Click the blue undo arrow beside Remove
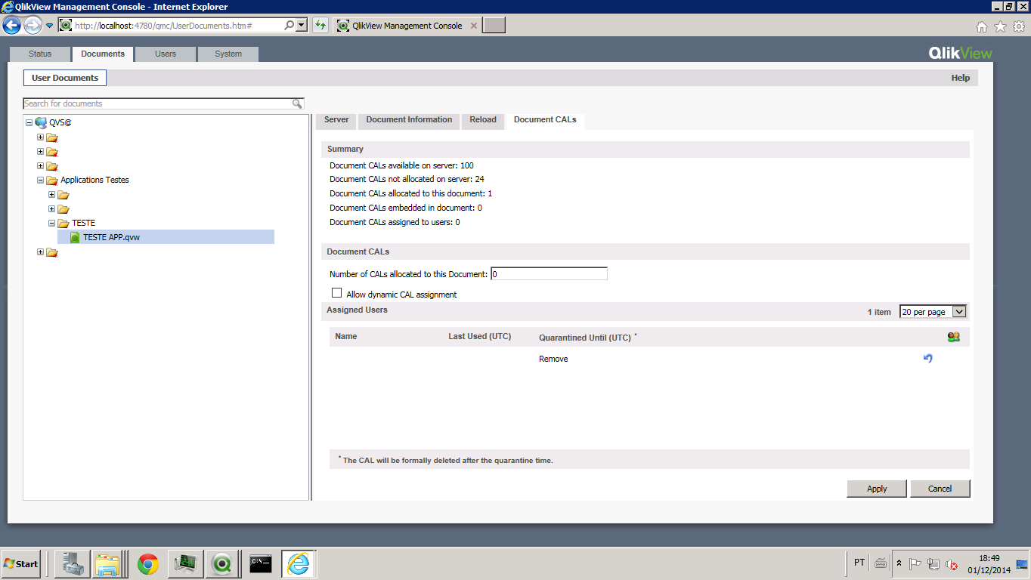Image resolution: width=1031 pixels, height=580 pixels. (x=928, y=358)
